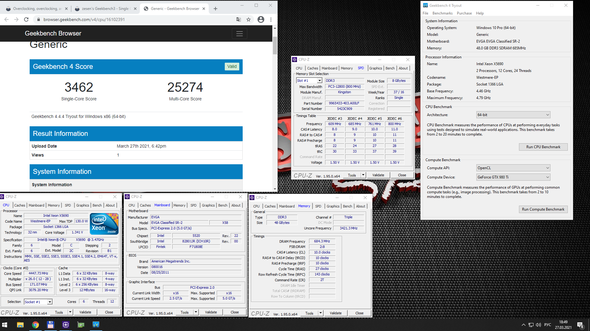This screenshot has height=331, width=590.
Task: Switch to Chrome on the taskbar
Action: click(35, 325)
